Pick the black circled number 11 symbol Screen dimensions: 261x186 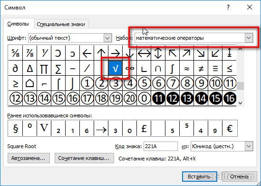tap(158, 98)
